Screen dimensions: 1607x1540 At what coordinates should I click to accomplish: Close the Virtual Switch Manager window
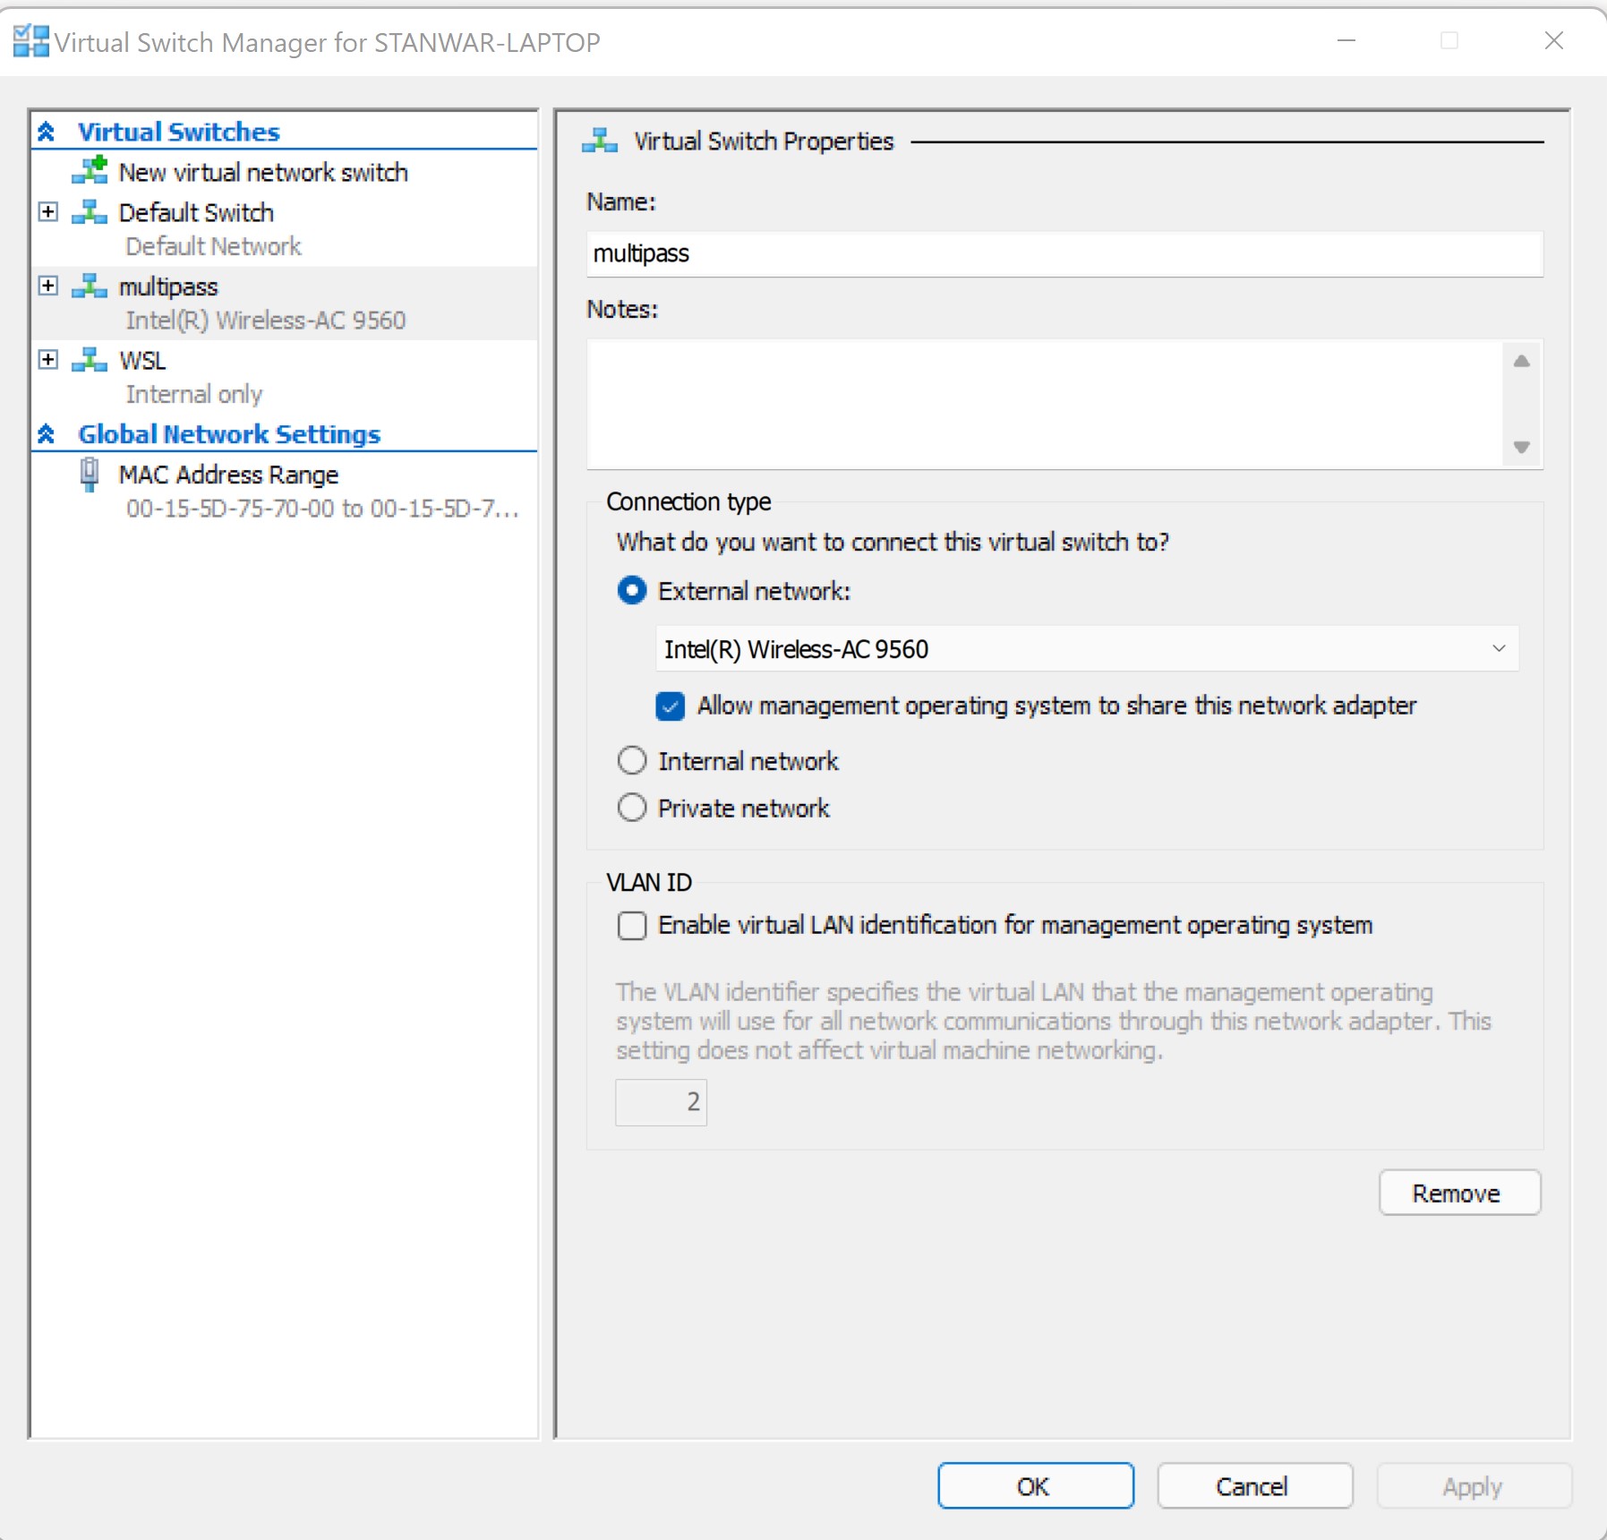click(1554, 40)
